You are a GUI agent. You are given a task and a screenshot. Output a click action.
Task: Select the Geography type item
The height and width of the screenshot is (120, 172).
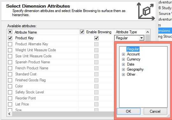click(x=135, y=69)
